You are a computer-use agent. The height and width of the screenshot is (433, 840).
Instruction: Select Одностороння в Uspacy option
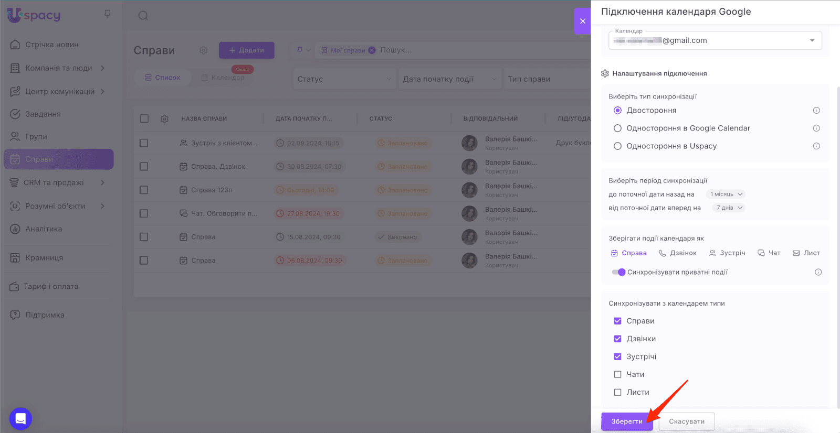pos(617,146)
